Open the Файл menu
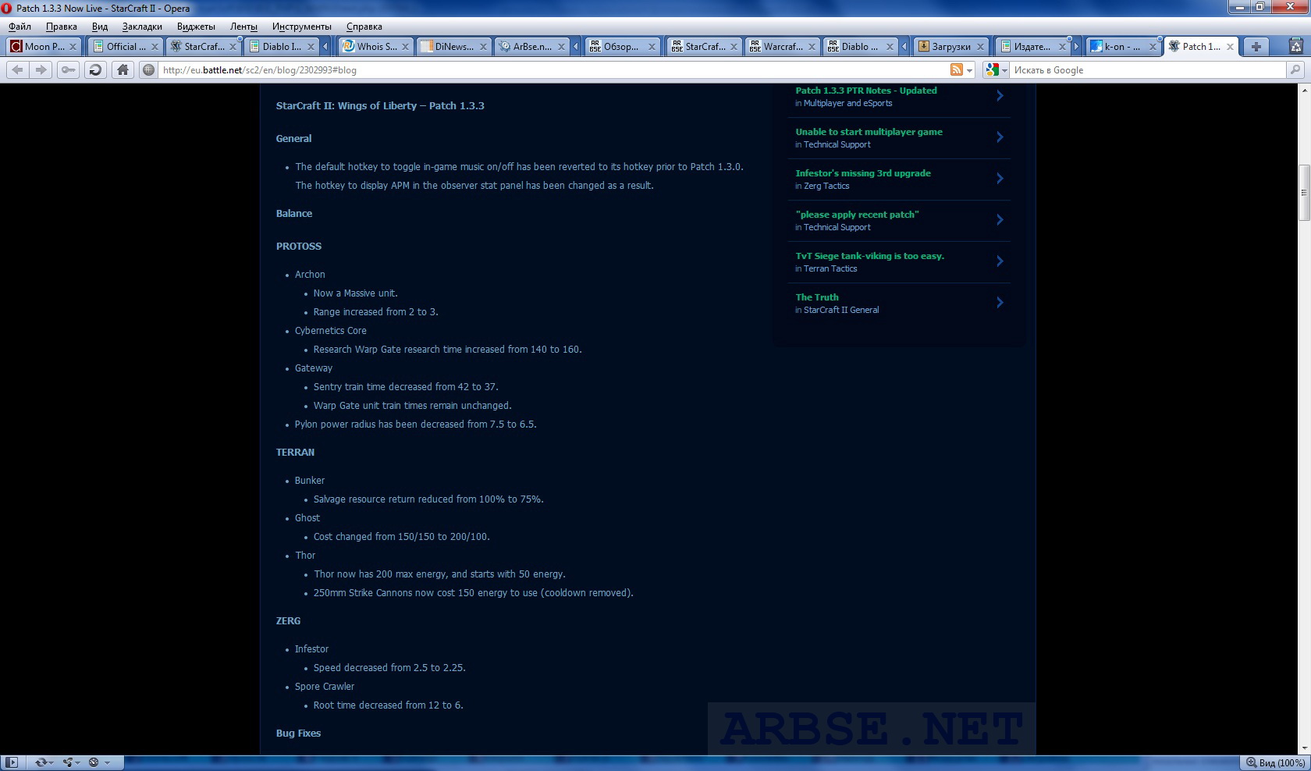 pos(20,27)
